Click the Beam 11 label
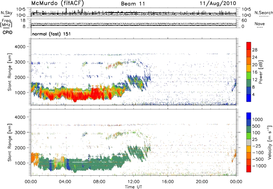The width and height of the screenshot is (273, 189). click(x=133, y=4)
